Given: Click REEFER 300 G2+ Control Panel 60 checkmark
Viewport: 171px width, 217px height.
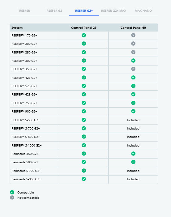Looking at the screenshot, I should coord(133,61).
